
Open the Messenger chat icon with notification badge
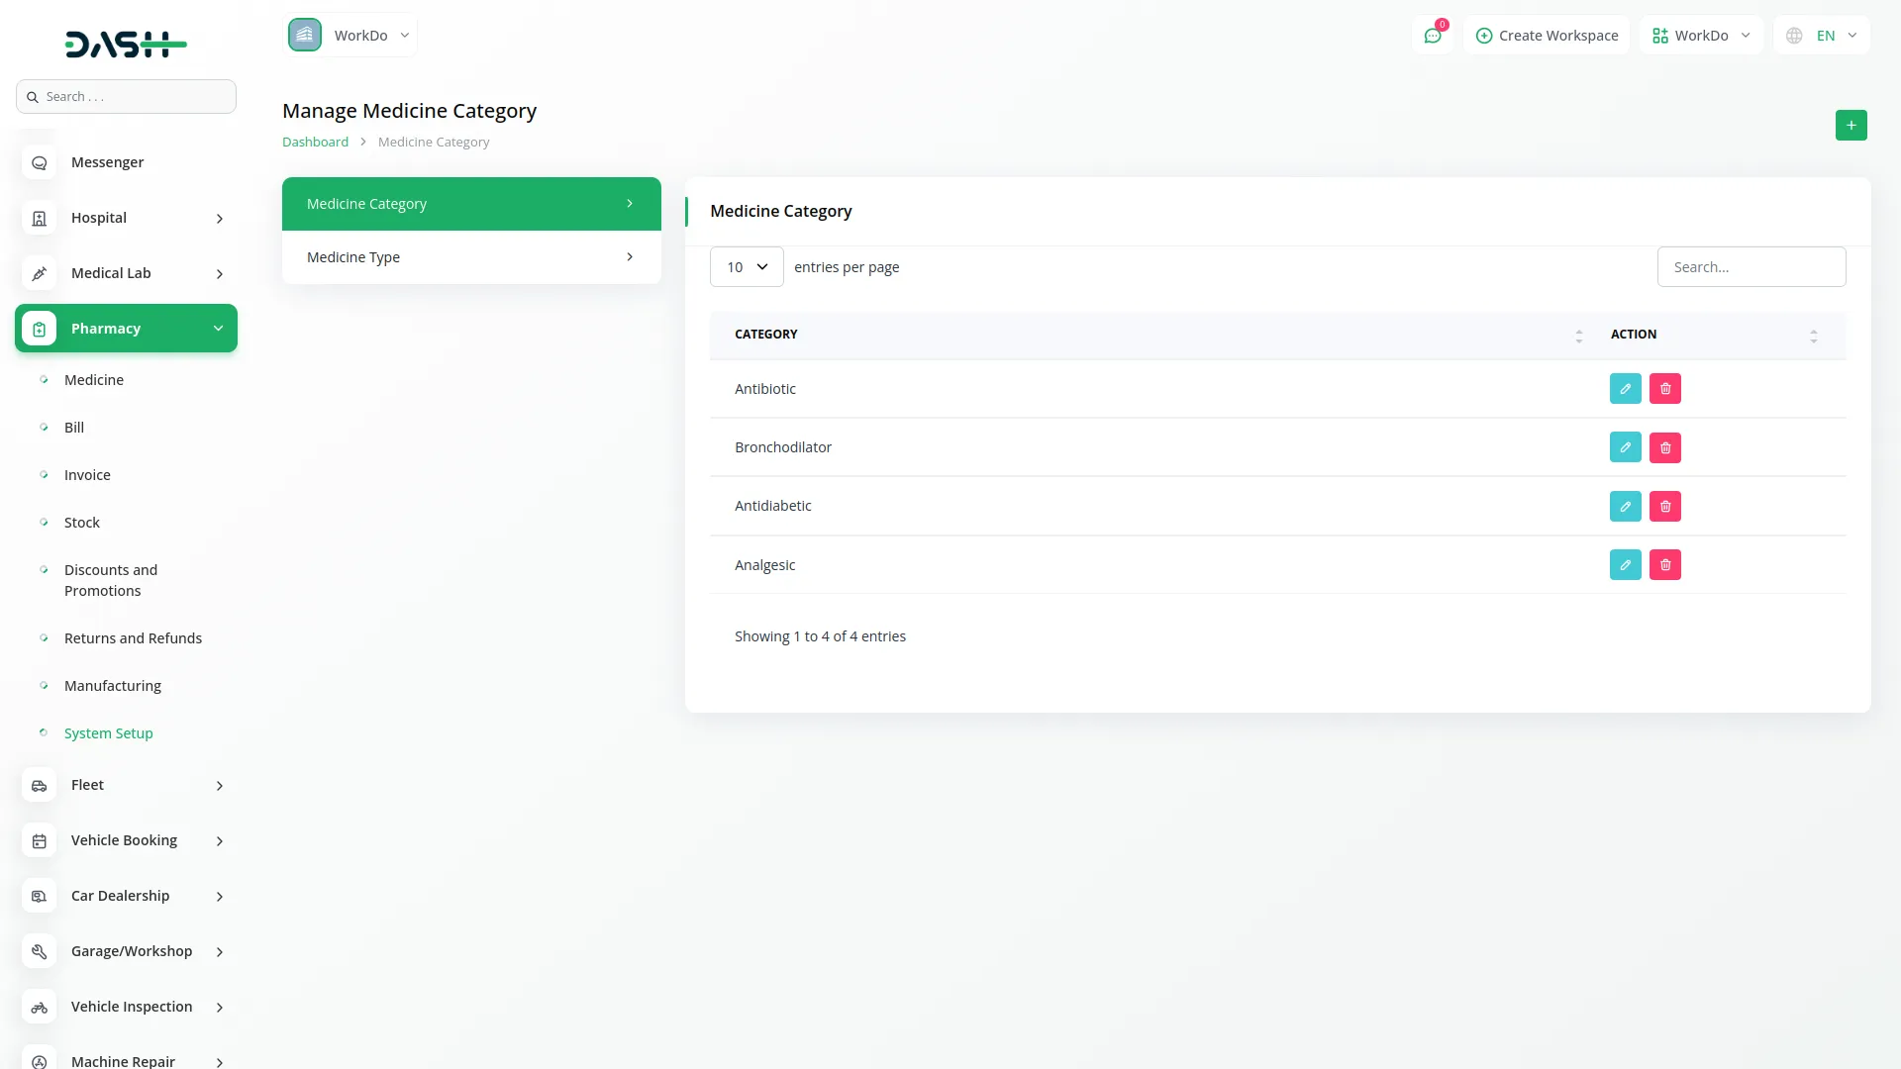[1433, 35]
